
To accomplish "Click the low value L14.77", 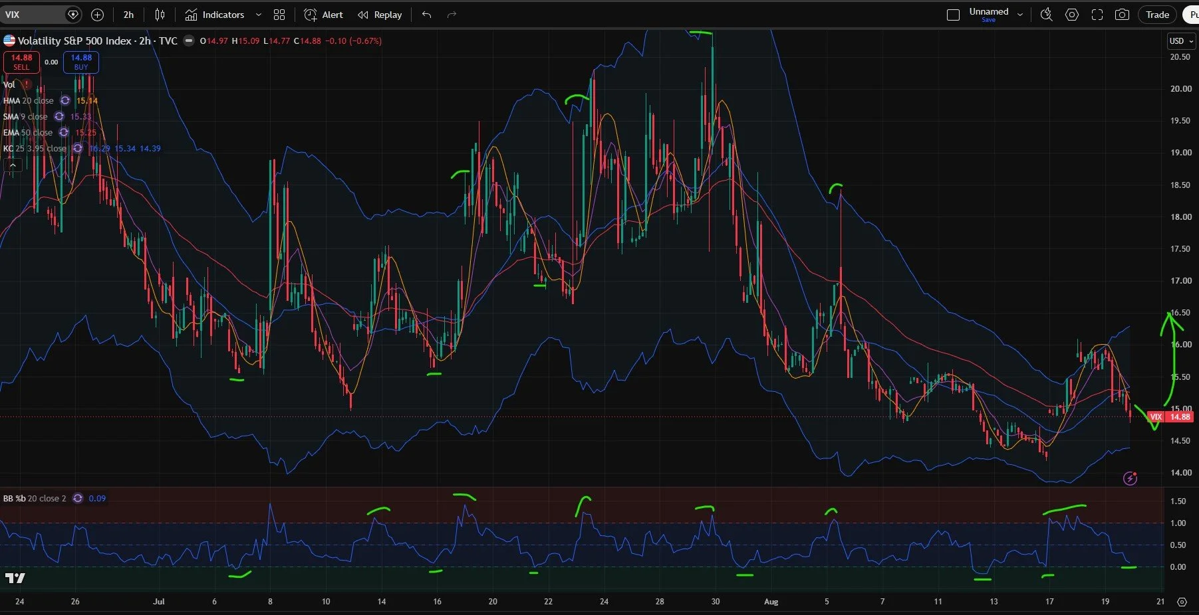I will (277, 41).
